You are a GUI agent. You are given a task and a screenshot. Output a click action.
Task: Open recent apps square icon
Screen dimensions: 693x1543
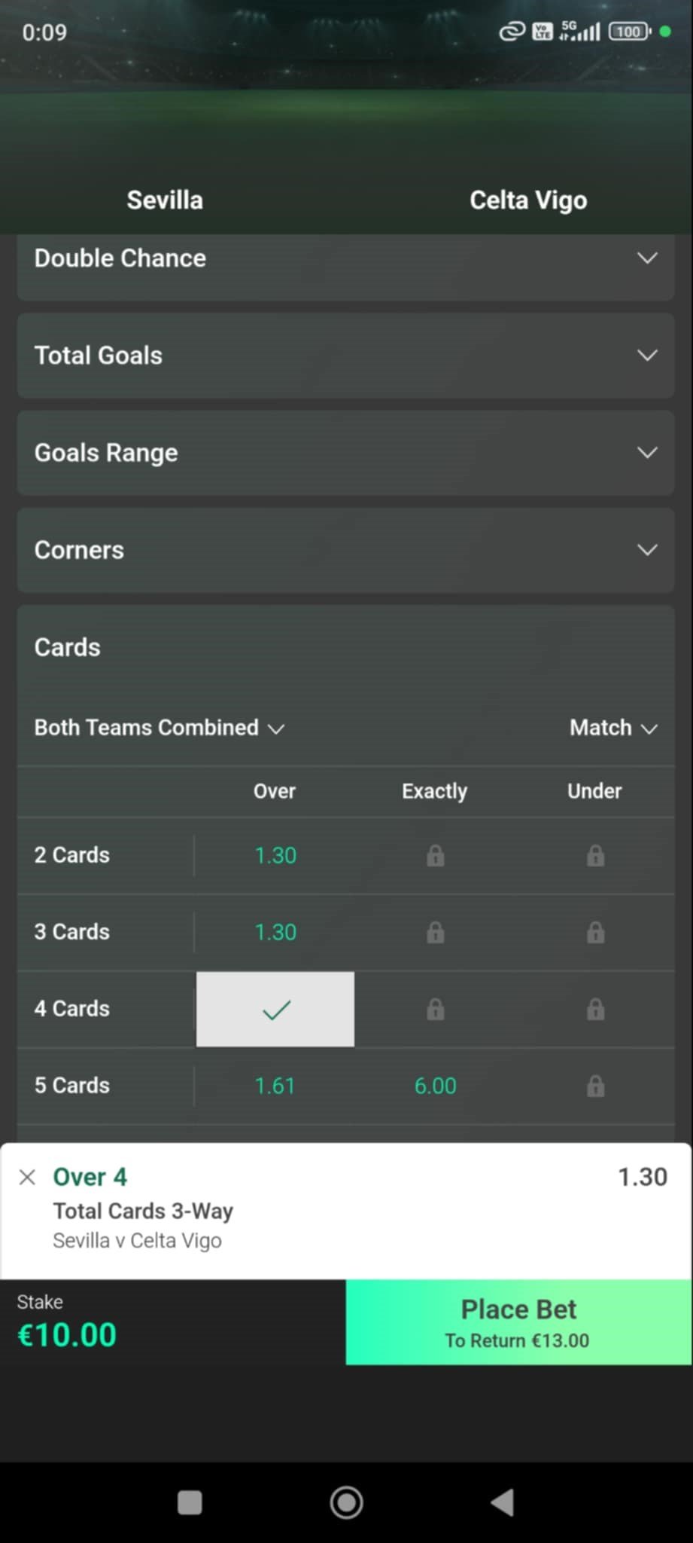click(190, 1502)
